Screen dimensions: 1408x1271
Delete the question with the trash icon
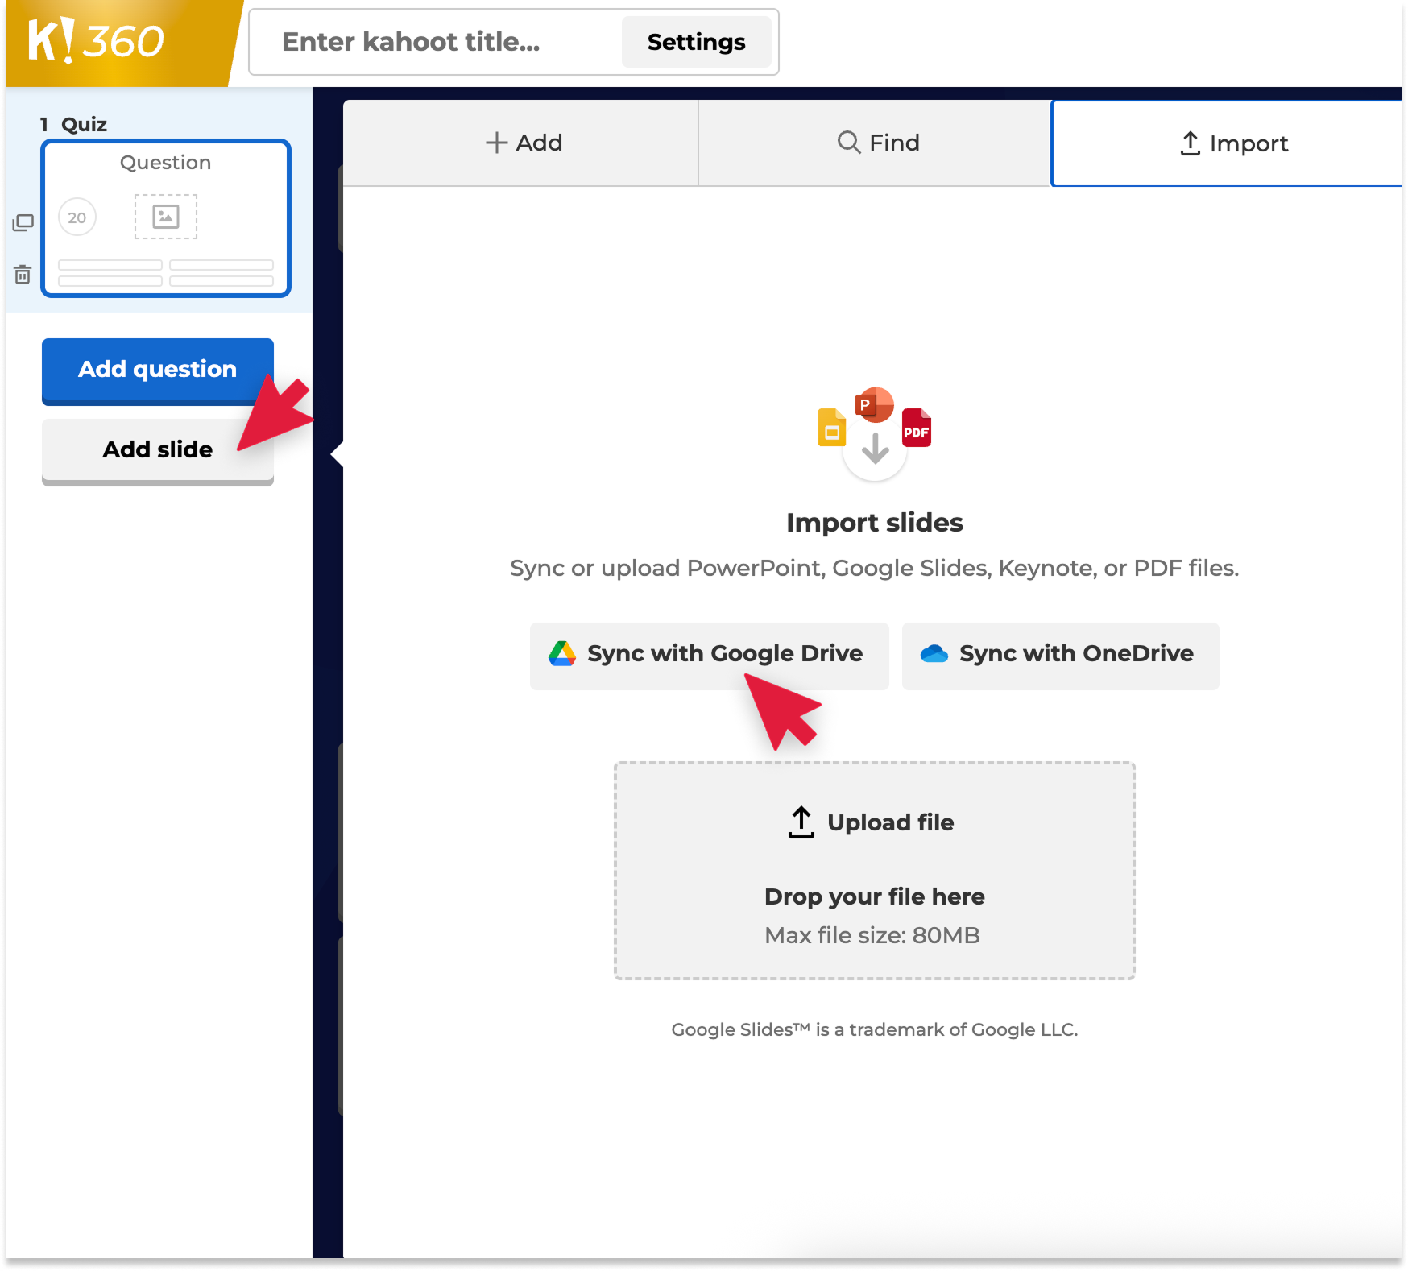click(x=23, y=275)
